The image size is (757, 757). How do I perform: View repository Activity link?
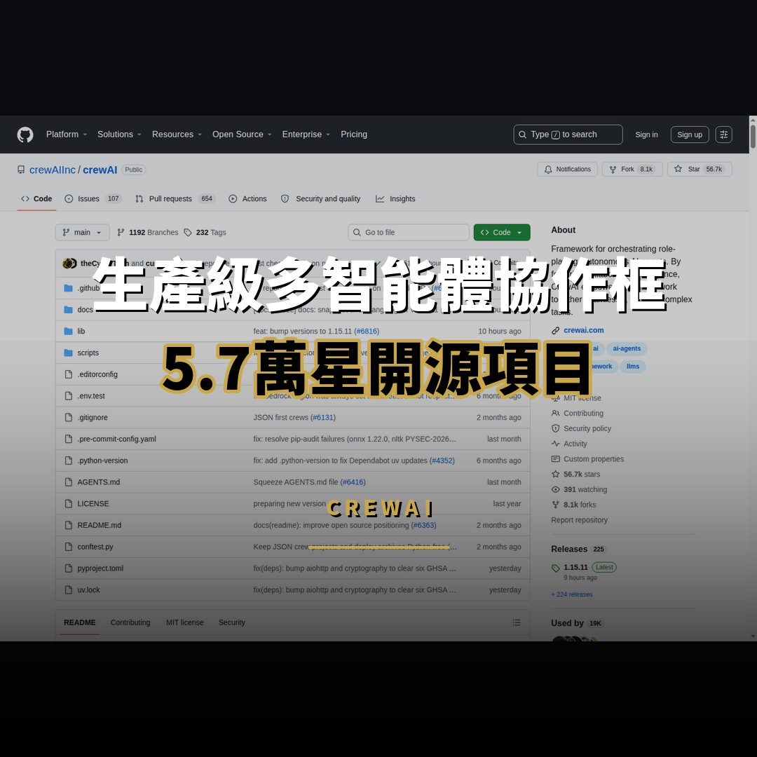575,444
